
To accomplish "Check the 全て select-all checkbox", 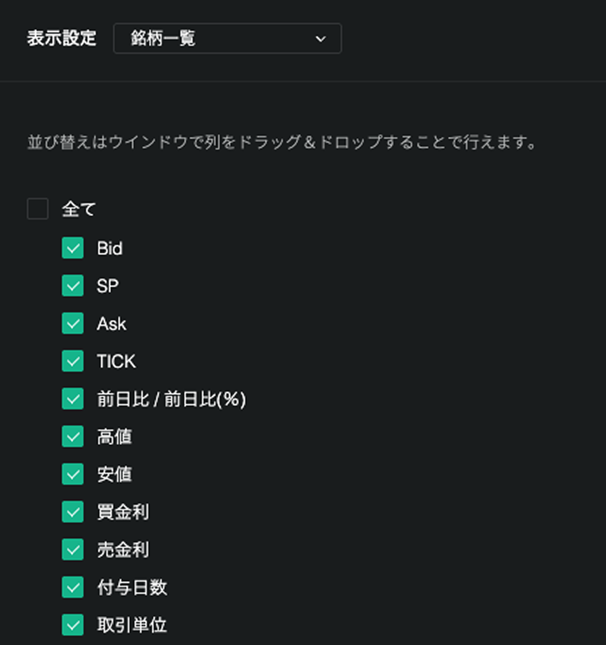I will (38, 209).
